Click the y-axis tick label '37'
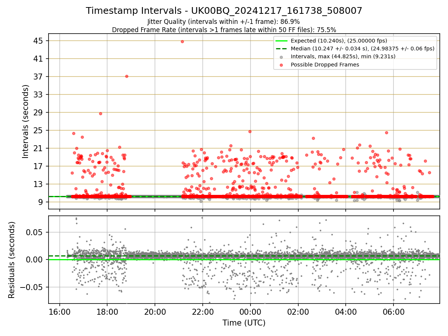 coord(38,77)
